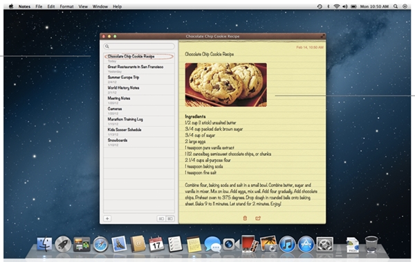
Task: Open the Window menu
Action: [x=100, y=6]
